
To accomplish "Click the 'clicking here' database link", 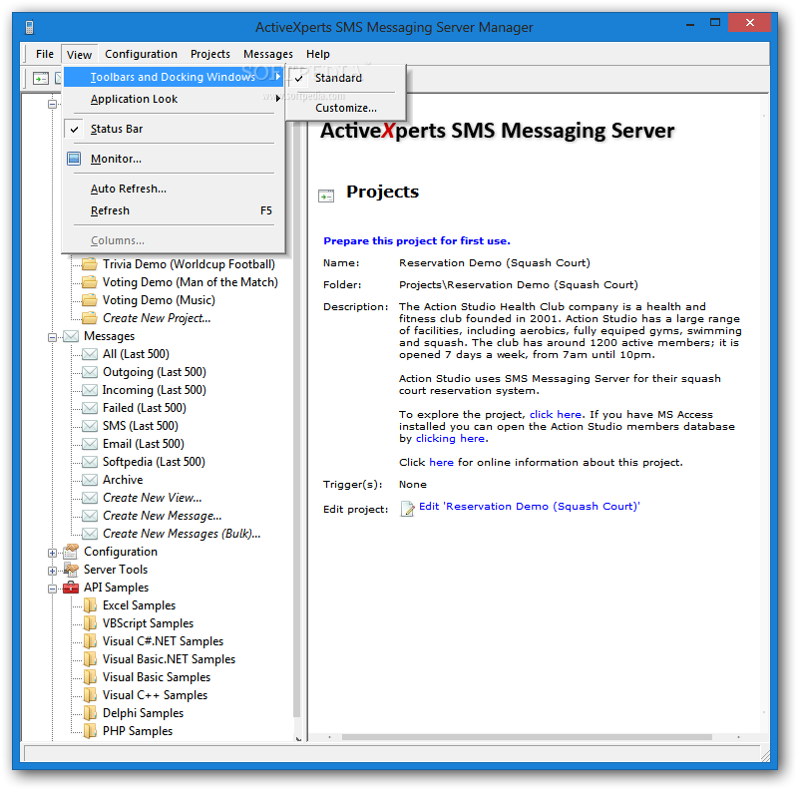I will point(450,438).
